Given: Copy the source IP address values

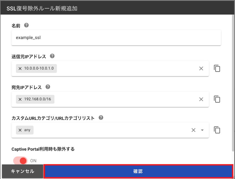Looking at the screenshot, I should point(217,68).
